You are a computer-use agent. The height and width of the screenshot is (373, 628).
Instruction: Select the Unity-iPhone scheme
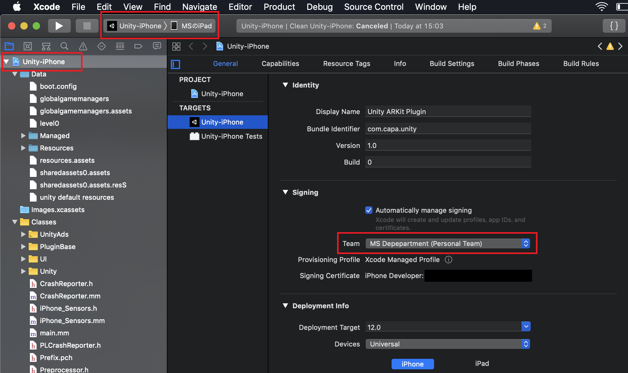[x=135, y=26]
